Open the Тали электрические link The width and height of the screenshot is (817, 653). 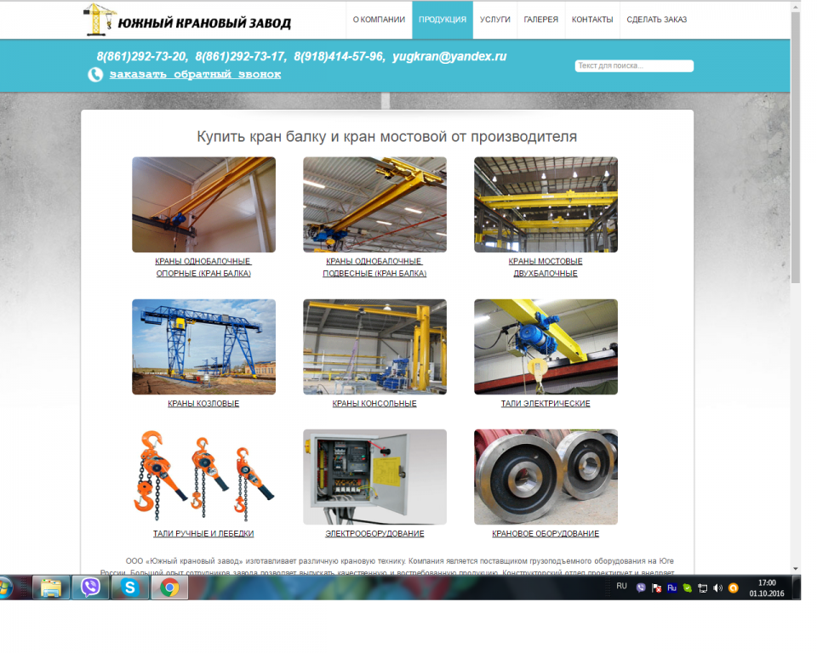545,404
